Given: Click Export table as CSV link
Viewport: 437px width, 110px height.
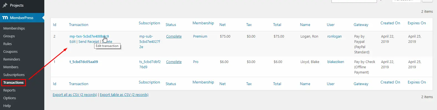Looking at the screenshot, I should tap(124, 95).
